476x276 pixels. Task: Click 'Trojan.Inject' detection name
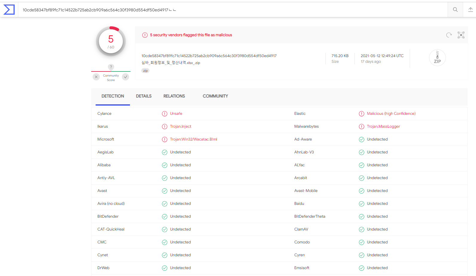tap(181, 126)
